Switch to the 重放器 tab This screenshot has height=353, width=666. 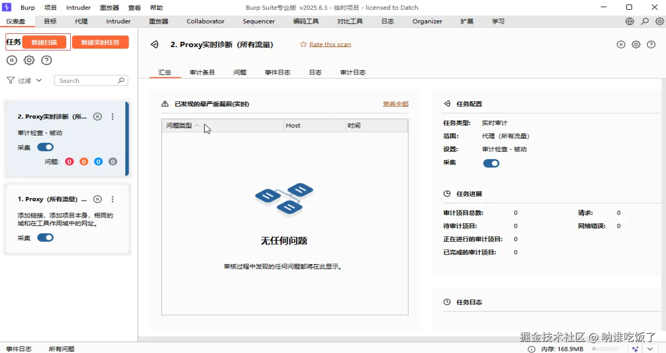click(159, 21)
